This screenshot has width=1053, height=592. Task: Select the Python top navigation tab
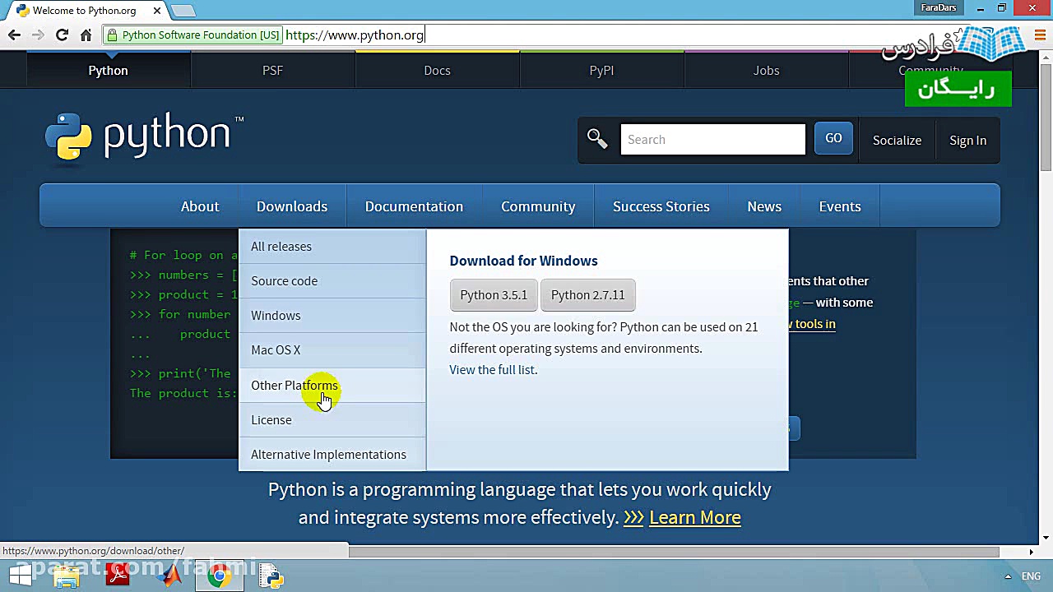[x=109, y=70]
